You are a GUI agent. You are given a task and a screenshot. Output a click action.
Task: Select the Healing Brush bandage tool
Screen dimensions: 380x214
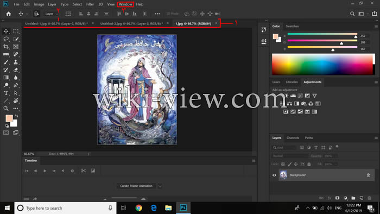16,54
